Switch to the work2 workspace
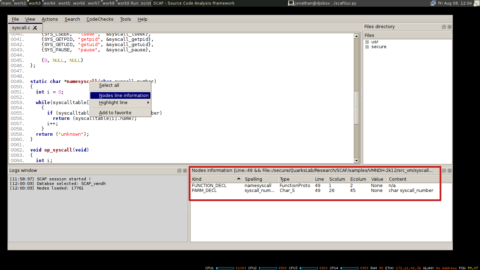Image resolution: width=480 pixels, height=270 pixels. coord(20,3)
